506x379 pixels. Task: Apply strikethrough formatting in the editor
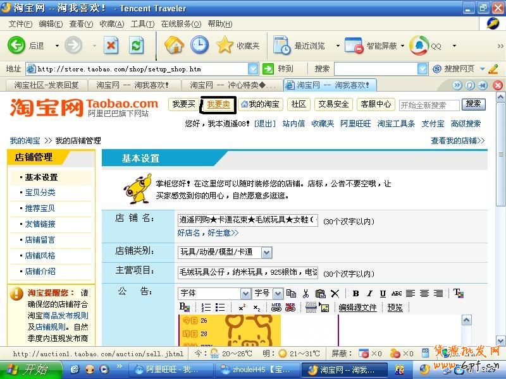(x=397, y=293)
